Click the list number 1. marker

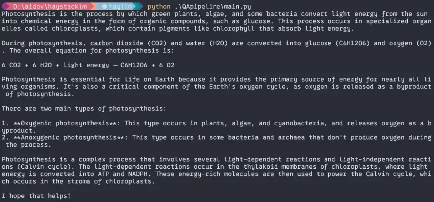tap(5, 123)
